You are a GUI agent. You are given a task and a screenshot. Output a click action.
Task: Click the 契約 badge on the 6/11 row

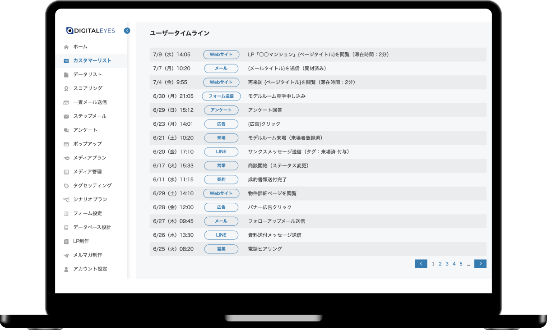221,179
